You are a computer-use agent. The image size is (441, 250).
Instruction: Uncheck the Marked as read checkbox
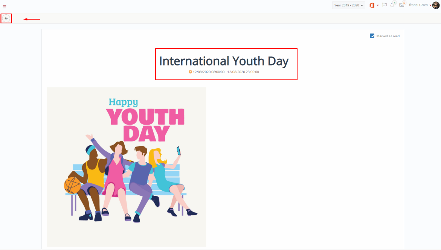pos(372,36)
